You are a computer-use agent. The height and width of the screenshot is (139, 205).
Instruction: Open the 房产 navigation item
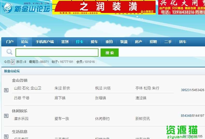point(139,42)
